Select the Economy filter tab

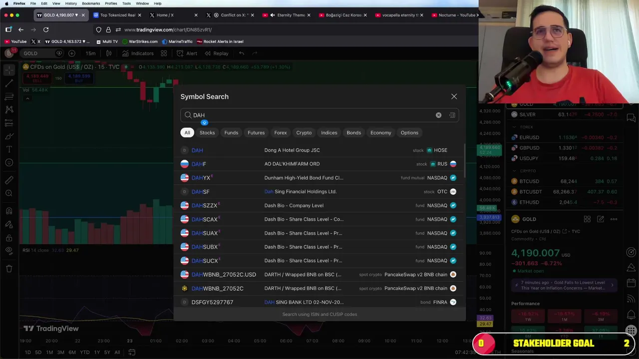381,133
